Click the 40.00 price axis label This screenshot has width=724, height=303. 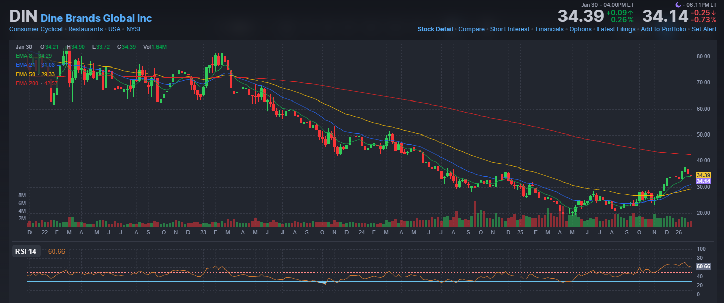tap(703, 160)
